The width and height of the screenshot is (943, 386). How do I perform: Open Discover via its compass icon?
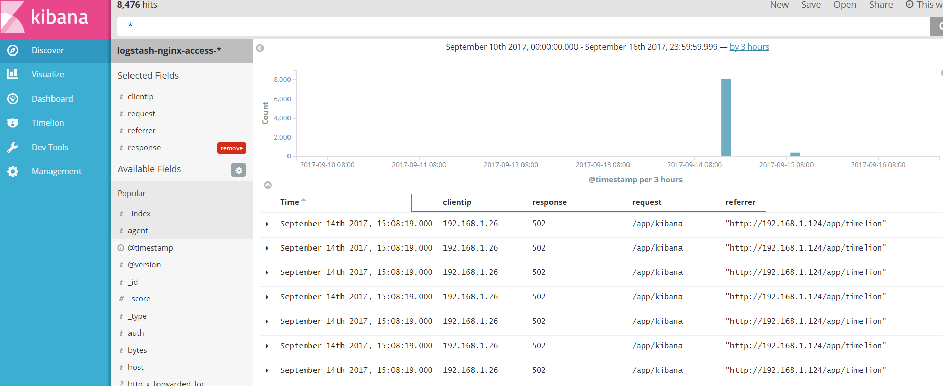coord(13,50)
